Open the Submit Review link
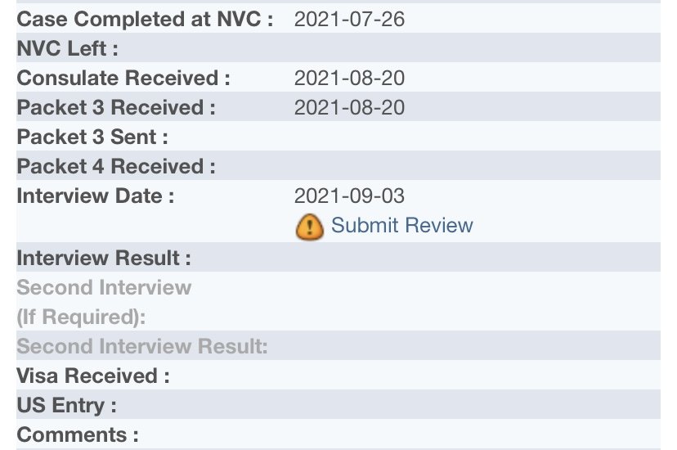Viewport: 677px width, 450px height. [402, 226]
